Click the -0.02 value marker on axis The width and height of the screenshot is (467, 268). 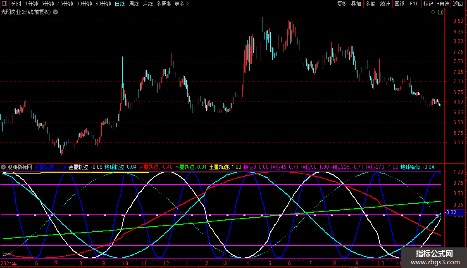coord(455,212)
